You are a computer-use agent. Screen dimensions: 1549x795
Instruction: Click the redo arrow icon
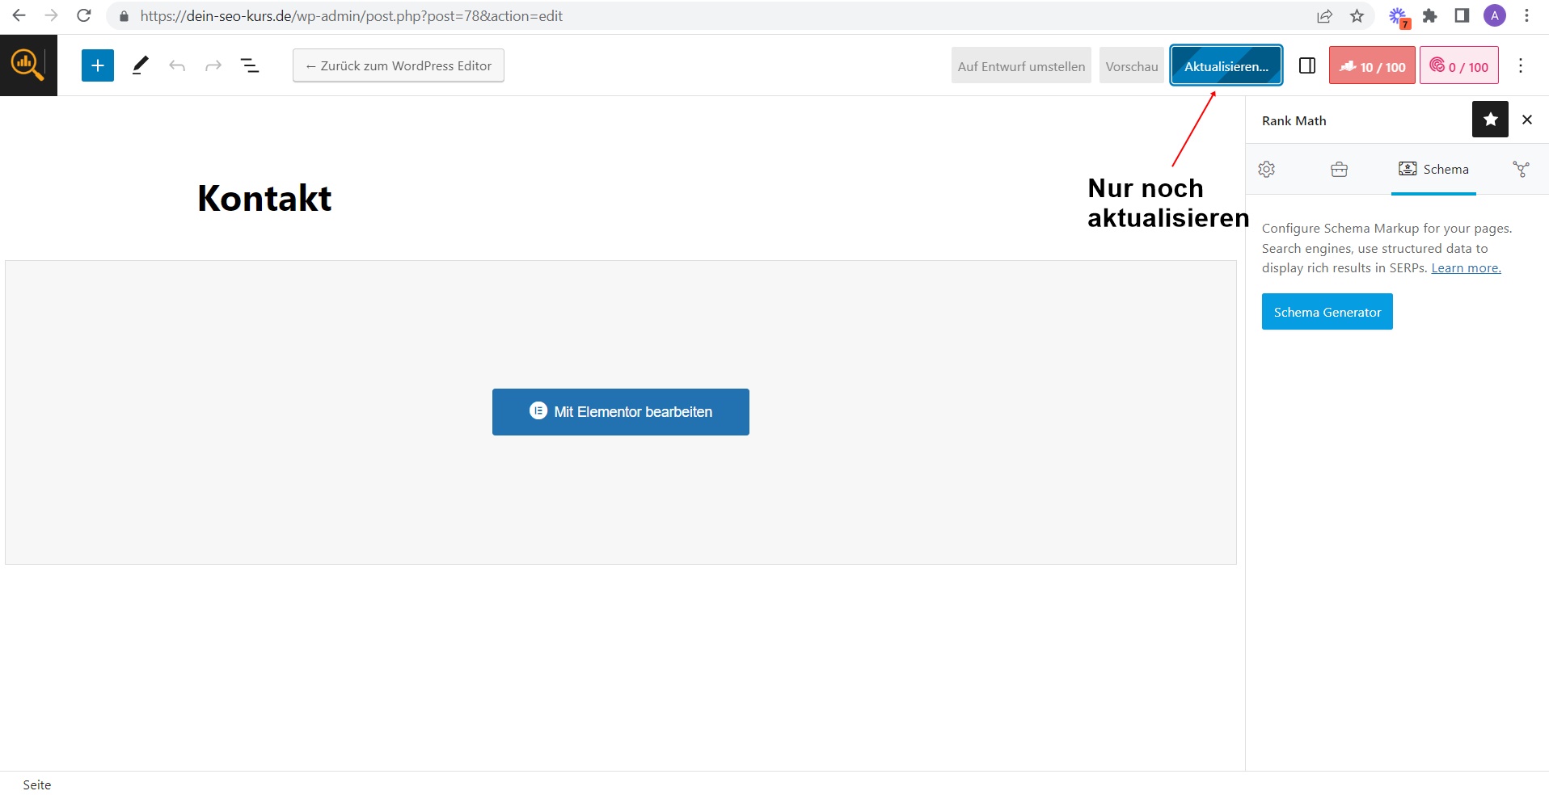tap(213, 66)
